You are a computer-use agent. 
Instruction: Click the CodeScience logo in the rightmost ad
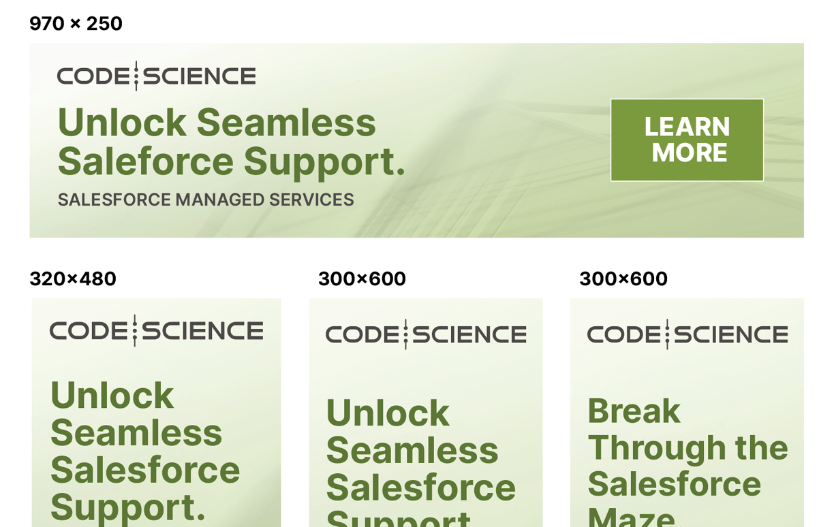pyautogui.click(x=688, y=334)
